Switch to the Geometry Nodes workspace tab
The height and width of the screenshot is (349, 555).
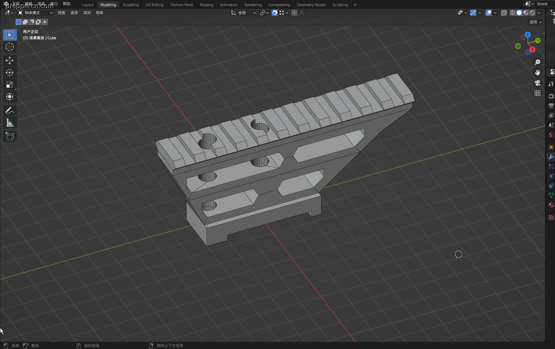point(311,5)
